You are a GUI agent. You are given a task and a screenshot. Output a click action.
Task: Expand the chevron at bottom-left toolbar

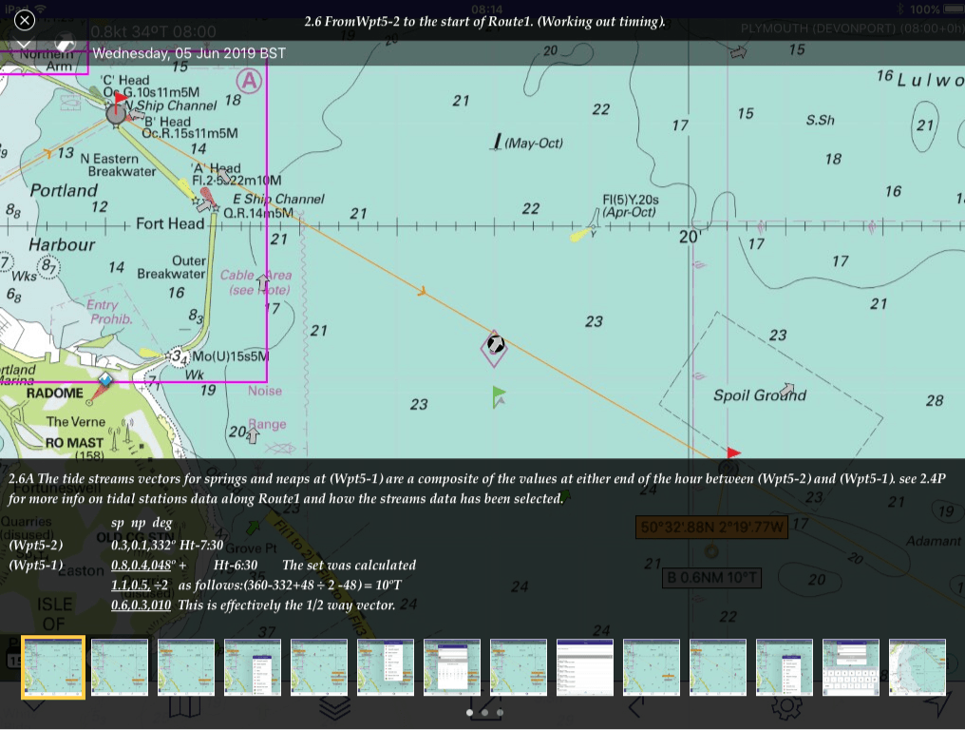33,707
